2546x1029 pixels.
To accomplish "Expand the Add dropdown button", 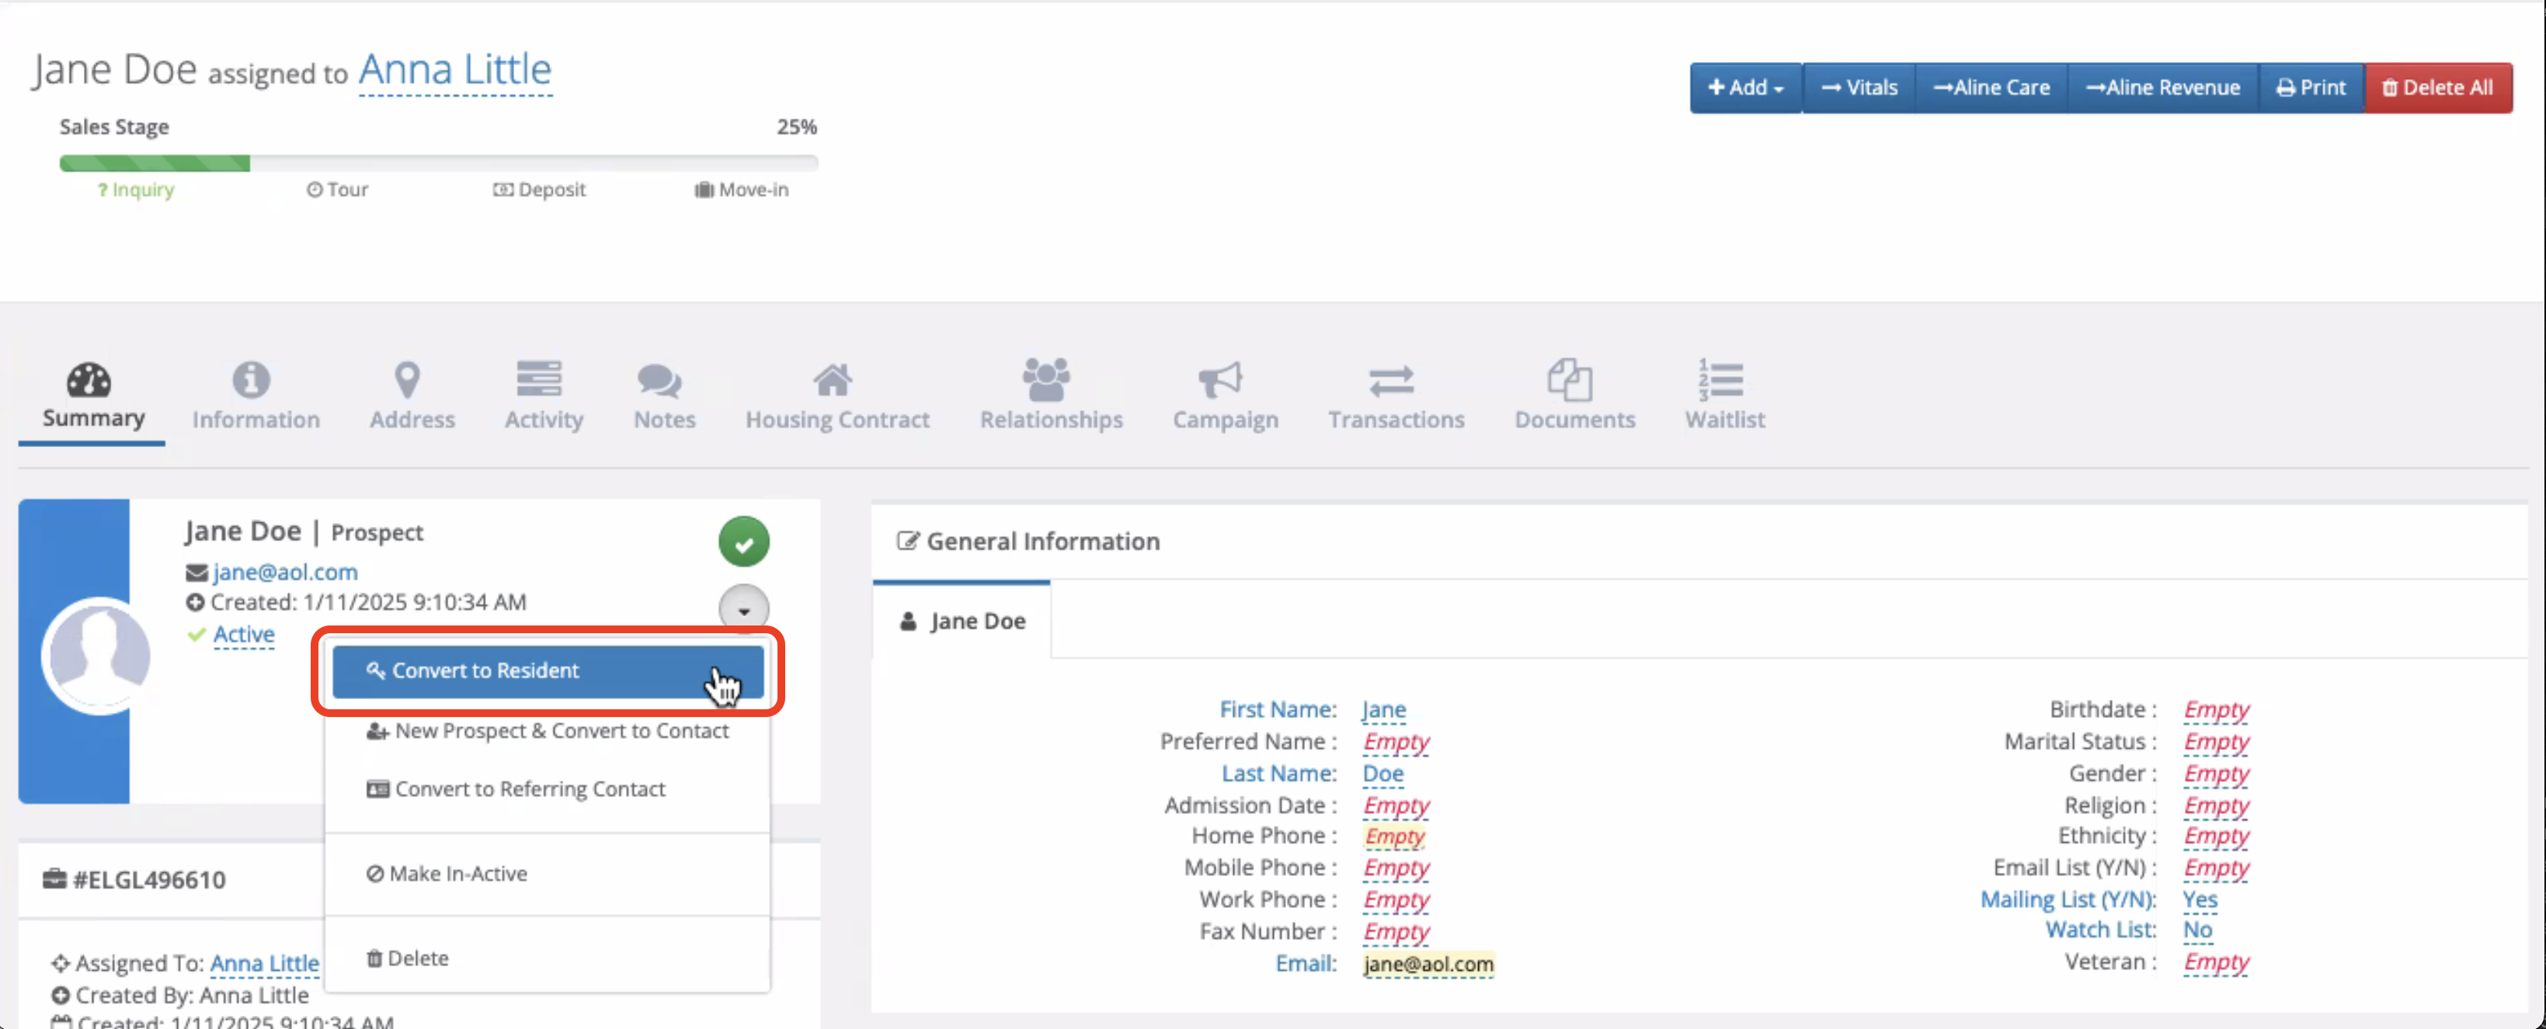I will (1744, 88).
